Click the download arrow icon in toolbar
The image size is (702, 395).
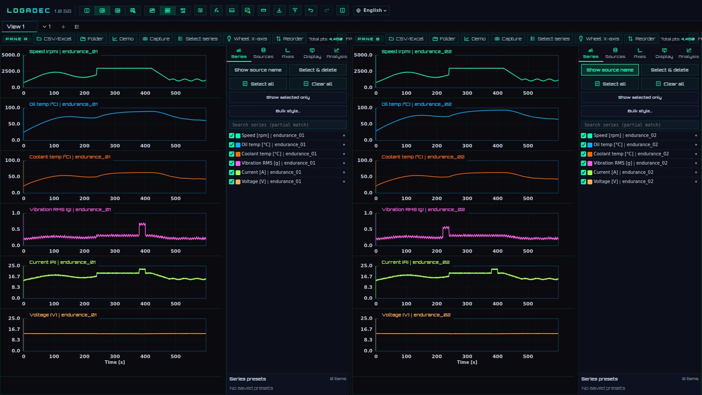279,11
